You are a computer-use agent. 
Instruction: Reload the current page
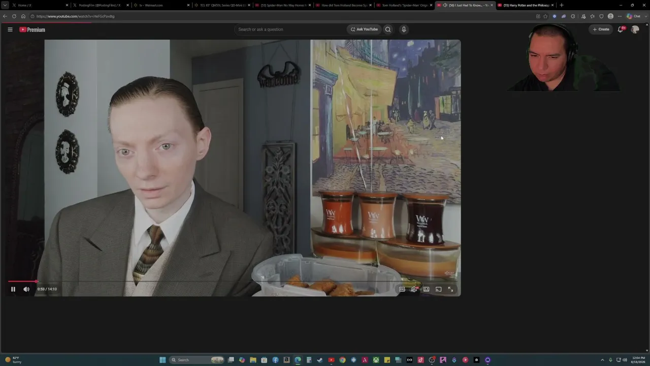(x=14, y=16)
